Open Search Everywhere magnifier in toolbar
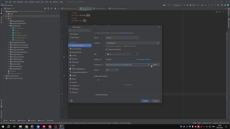 [222, 5]
